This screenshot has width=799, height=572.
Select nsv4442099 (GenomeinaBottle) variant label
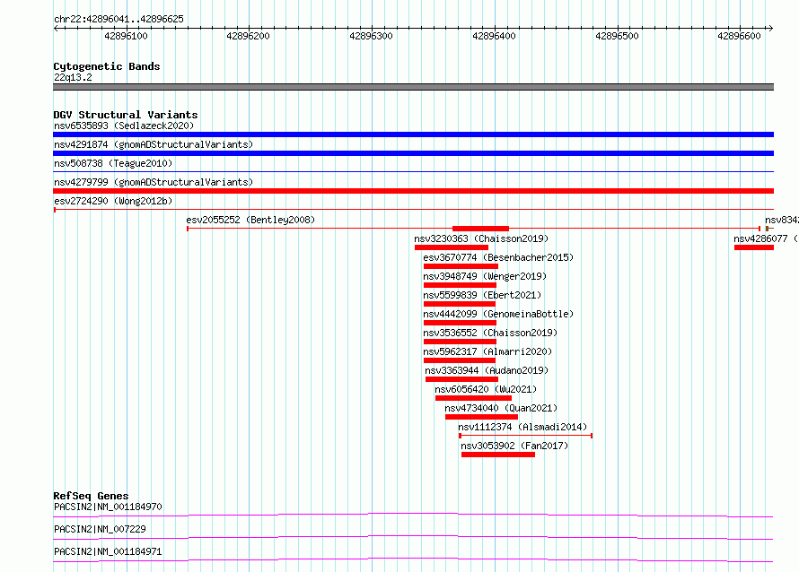[x=498, y=314]
